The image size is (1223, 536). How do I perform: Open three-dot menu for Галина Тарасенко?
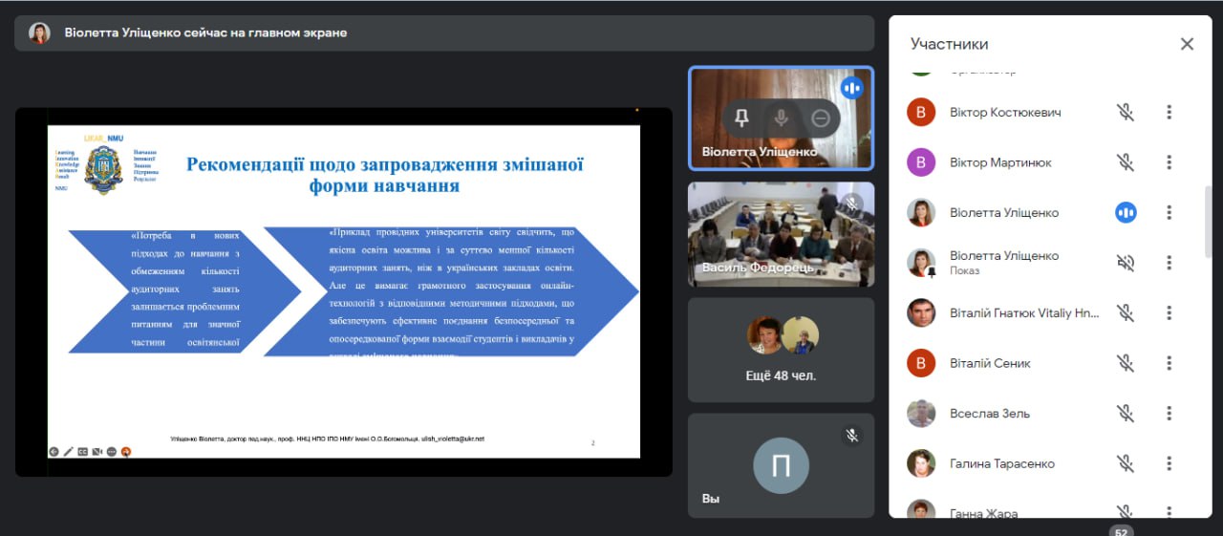tap(1169, 463)
